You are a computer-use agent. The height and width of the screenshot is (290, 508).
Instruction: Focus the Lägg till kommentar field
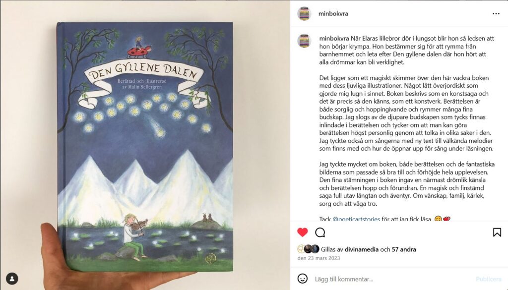tap(392, 279)
